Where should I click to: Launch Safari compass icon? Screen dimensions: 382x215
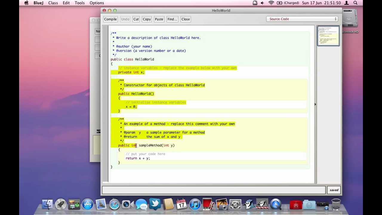[115, 205]
